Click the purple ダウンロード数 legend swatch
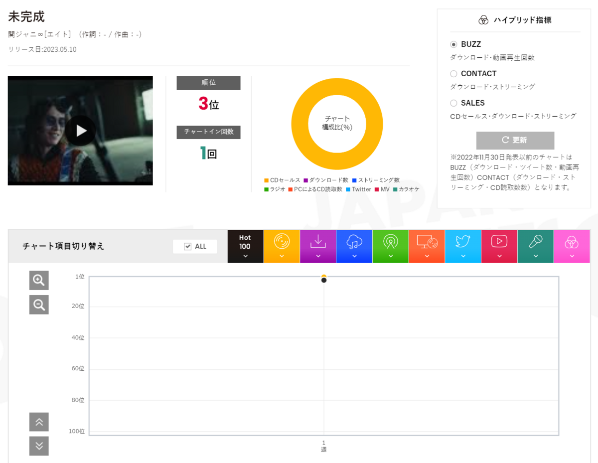 [305, 180]
